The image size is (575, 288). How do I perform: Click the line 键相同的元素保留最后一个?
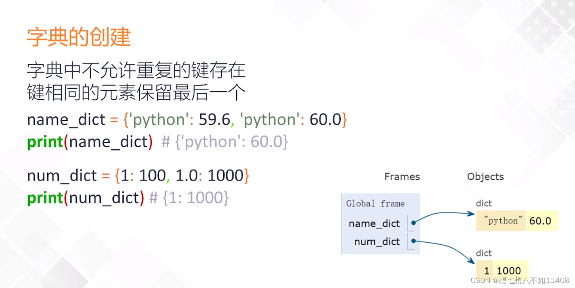pyautogui.click(x=136, y=93)
